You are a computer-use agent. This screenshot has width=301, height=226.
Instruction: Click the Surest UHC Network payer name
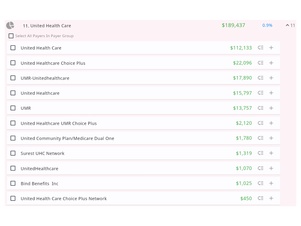click(43, 153)
